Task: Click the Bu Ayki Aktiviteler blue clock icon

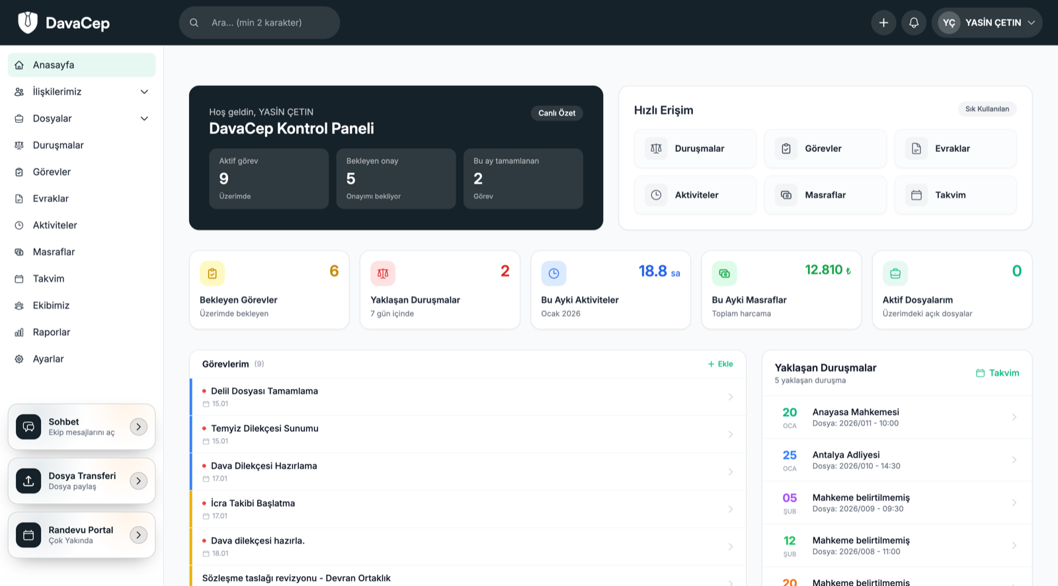Action: [553, 274]
